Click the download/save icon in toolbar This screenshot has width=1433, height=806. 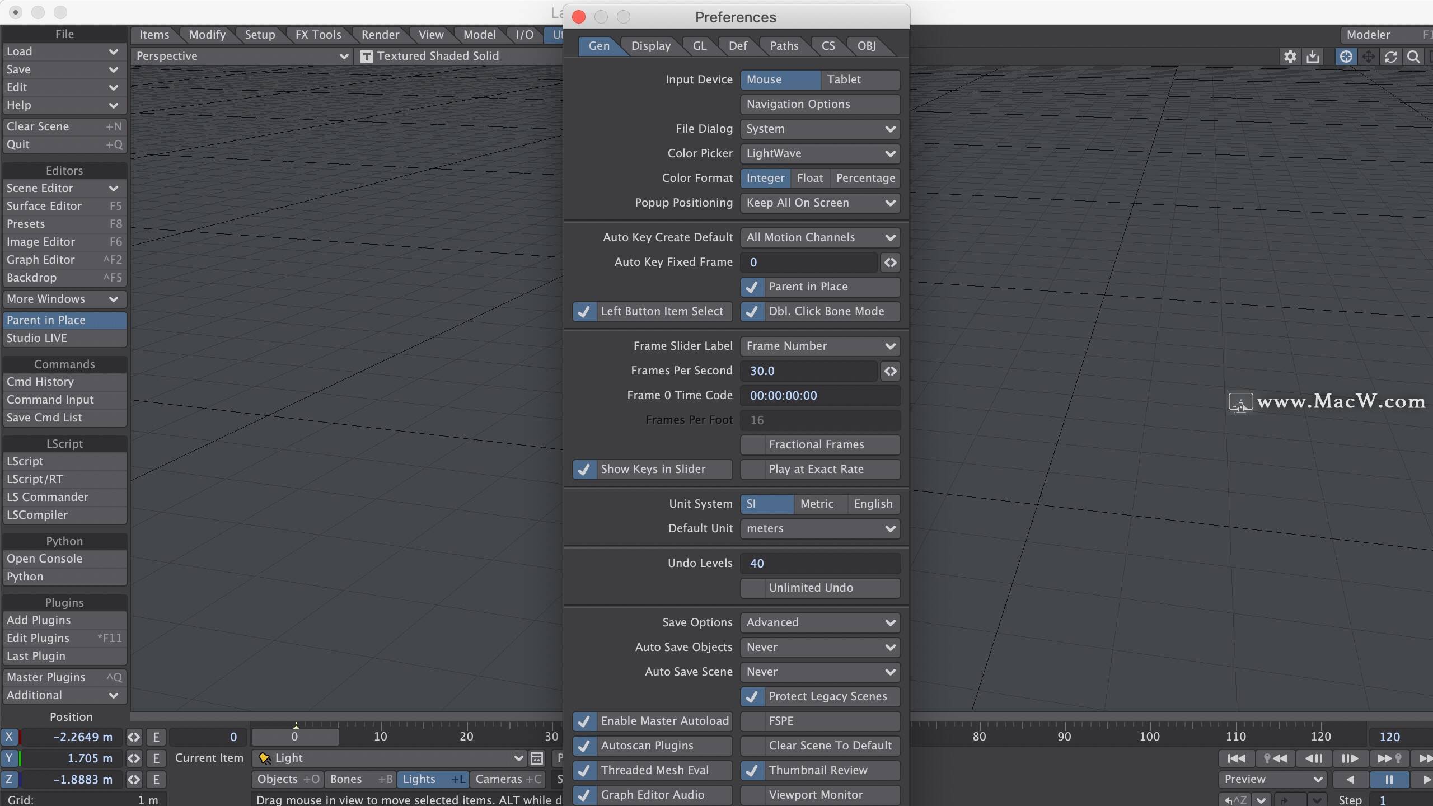point(1313,56)
